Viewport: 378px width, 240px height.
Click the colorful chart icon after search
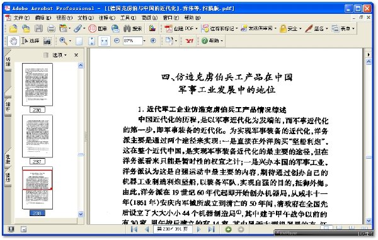coord(152,29)
